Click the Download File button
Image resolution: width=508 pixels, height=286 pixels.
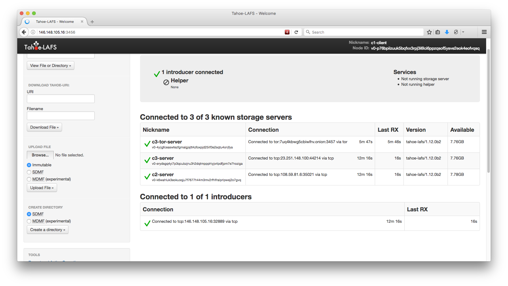pyautogui.click(x=44, y=127)
